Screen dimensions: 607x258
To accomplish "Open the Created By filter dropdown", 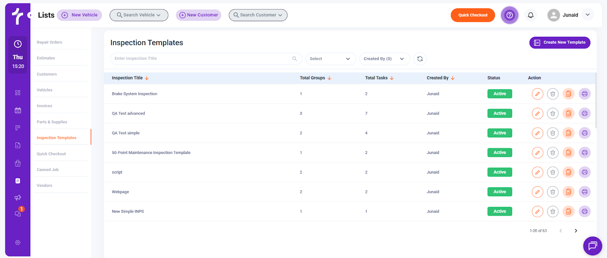I will (384, 59).
